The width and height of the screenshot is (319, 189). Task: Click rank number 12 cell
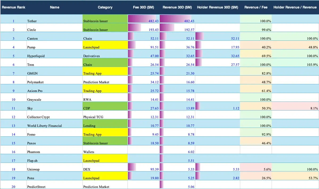coord(13,115)
